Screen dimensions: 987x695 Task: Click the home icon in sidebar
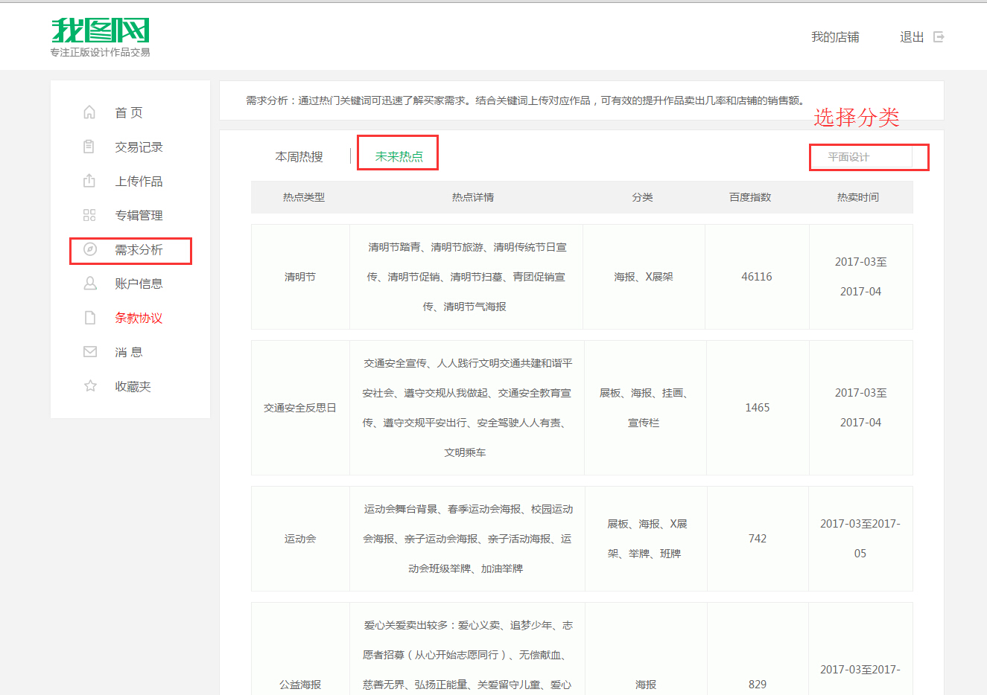89,112
